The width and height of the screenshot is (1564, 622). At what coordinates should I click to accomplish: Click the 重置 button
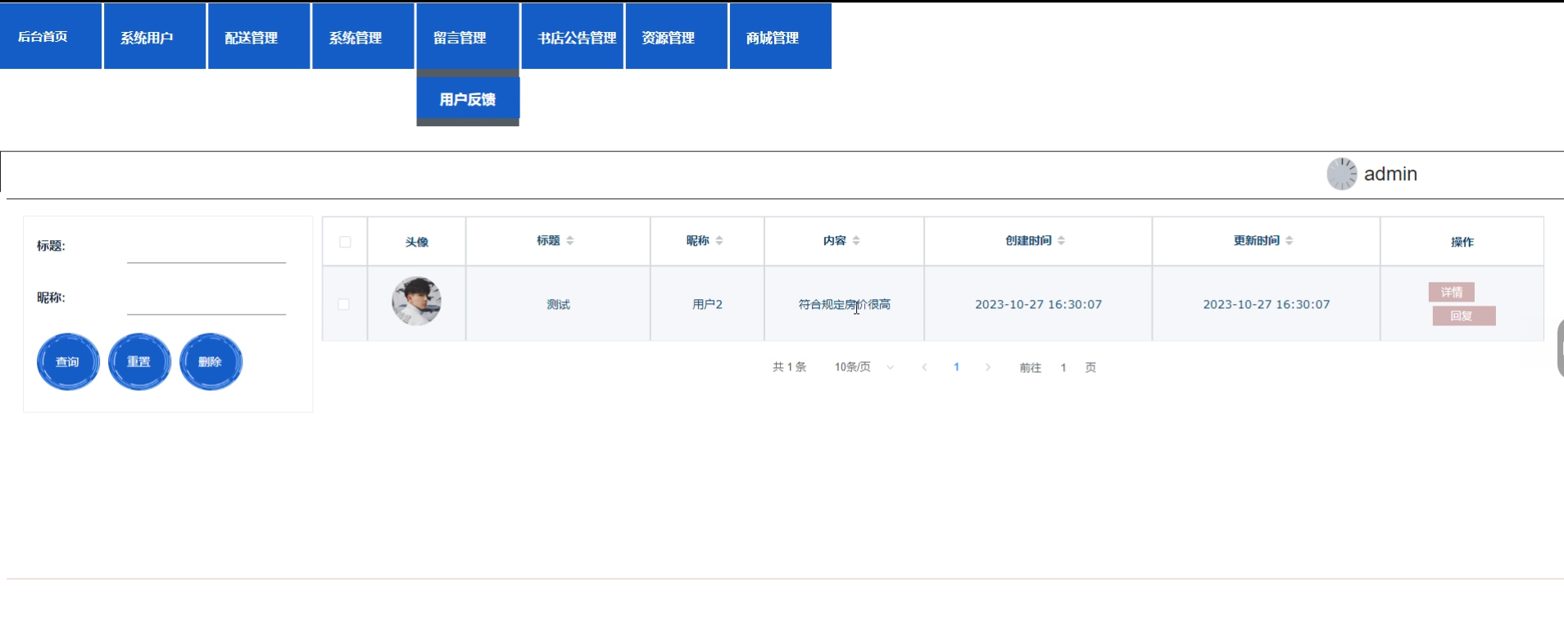(x=139, y=361)
